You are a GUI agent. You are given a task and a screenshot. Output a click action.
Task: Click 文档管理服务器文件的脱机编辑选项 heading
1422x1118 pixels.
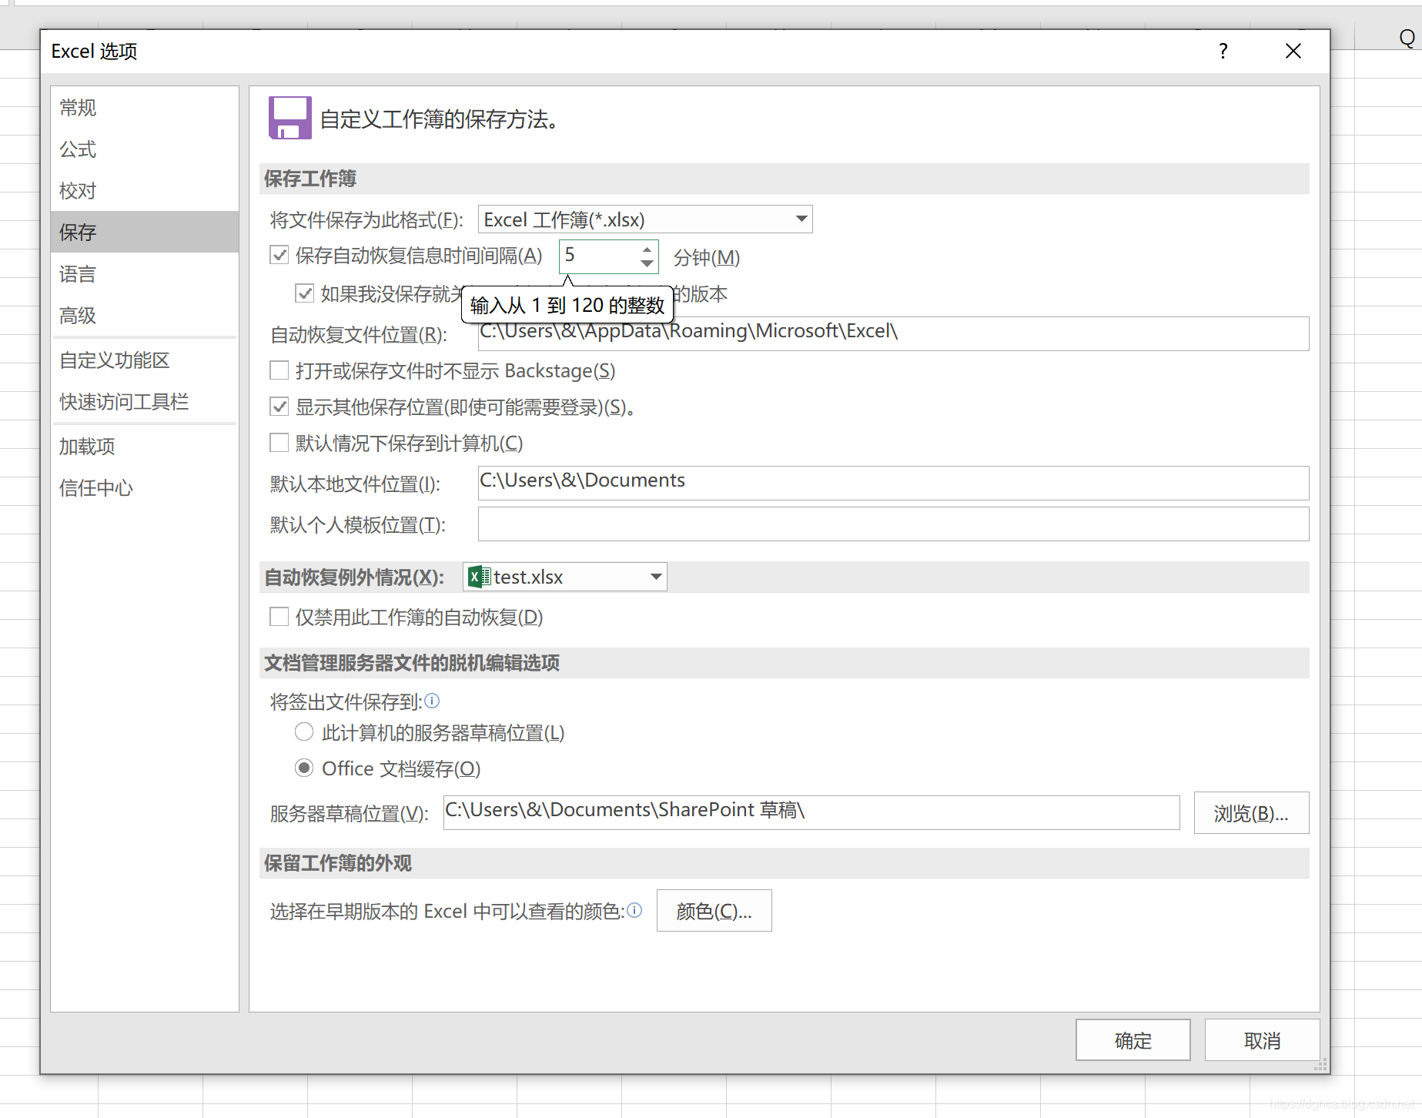tap(412, 663)
